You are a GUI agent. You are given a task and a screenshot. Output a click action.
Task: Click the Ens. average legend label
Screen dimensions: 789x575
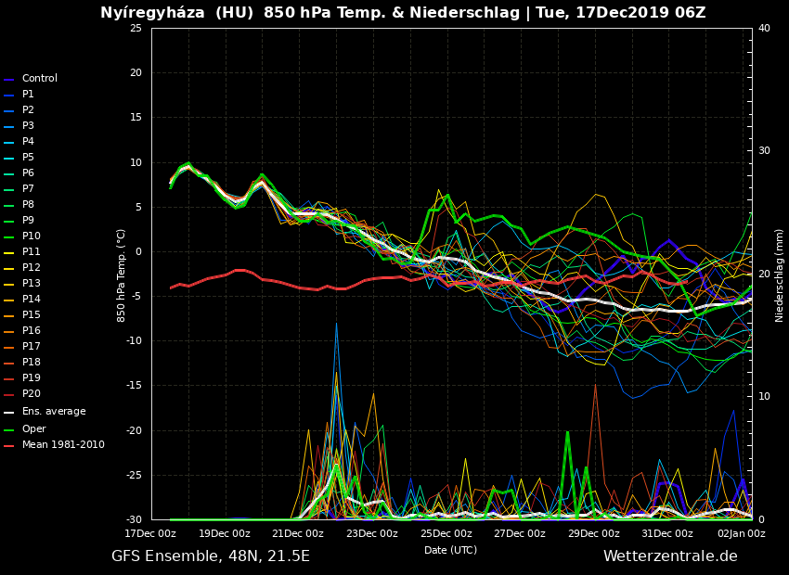[54, 412]
